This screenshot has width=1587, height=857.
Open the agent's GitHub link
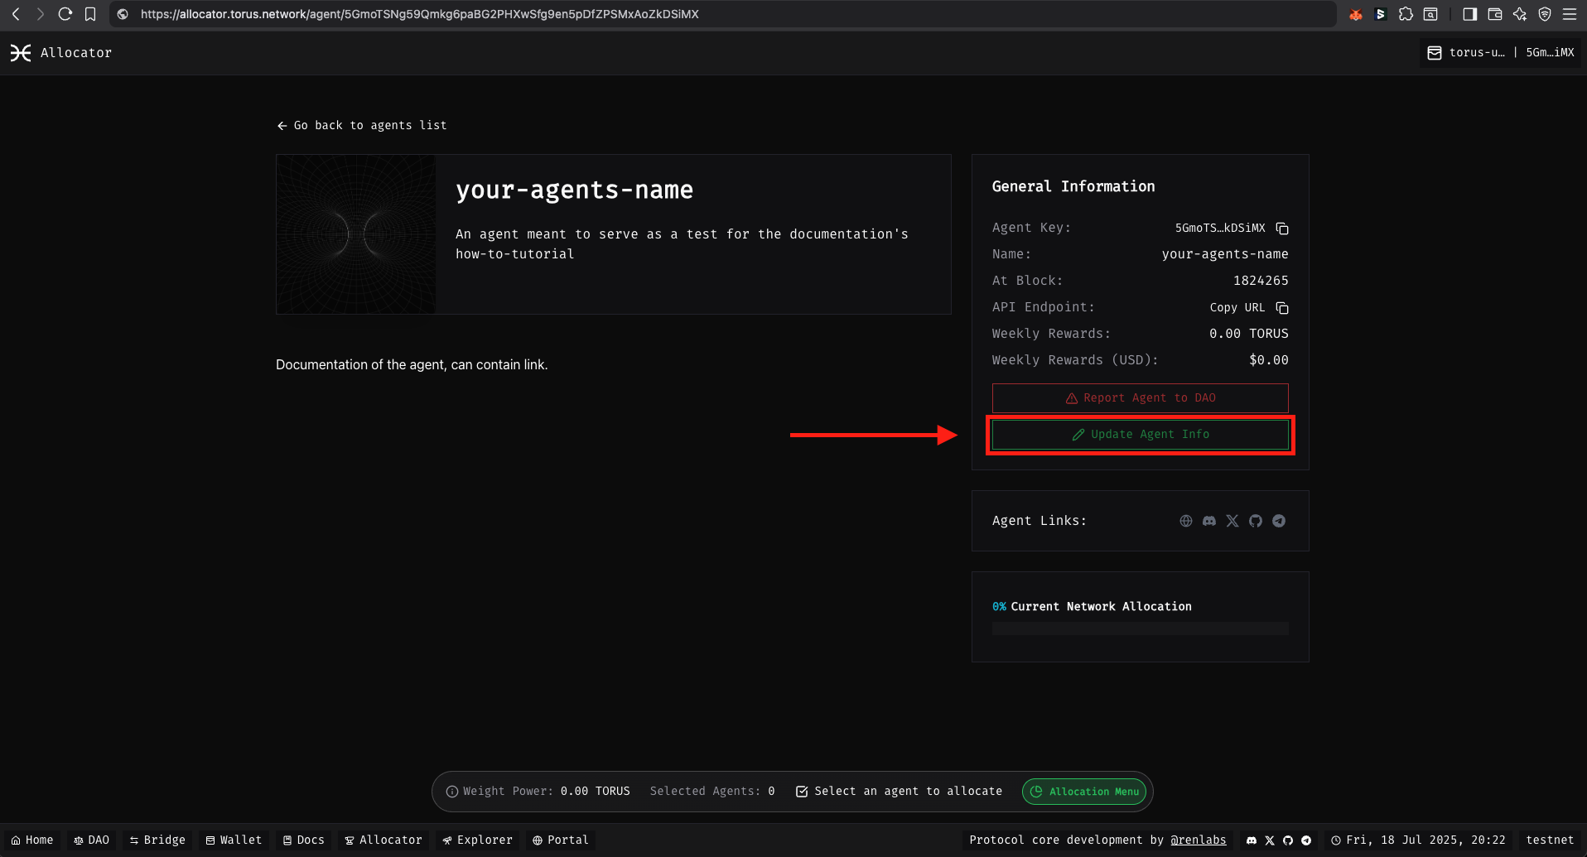click(x=1256, y=521)
